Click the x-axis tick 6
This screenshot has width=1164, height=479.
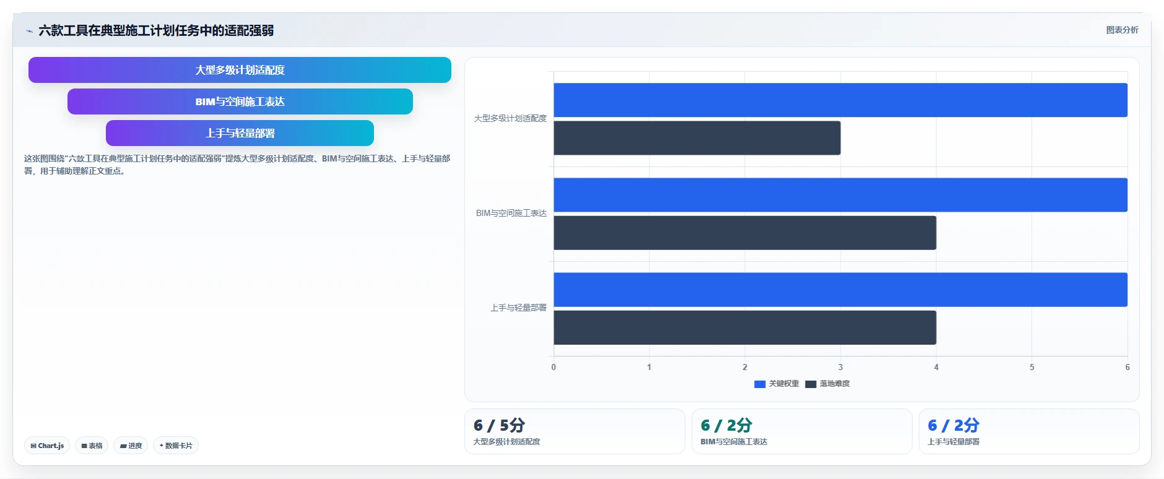click(1127, 367)
